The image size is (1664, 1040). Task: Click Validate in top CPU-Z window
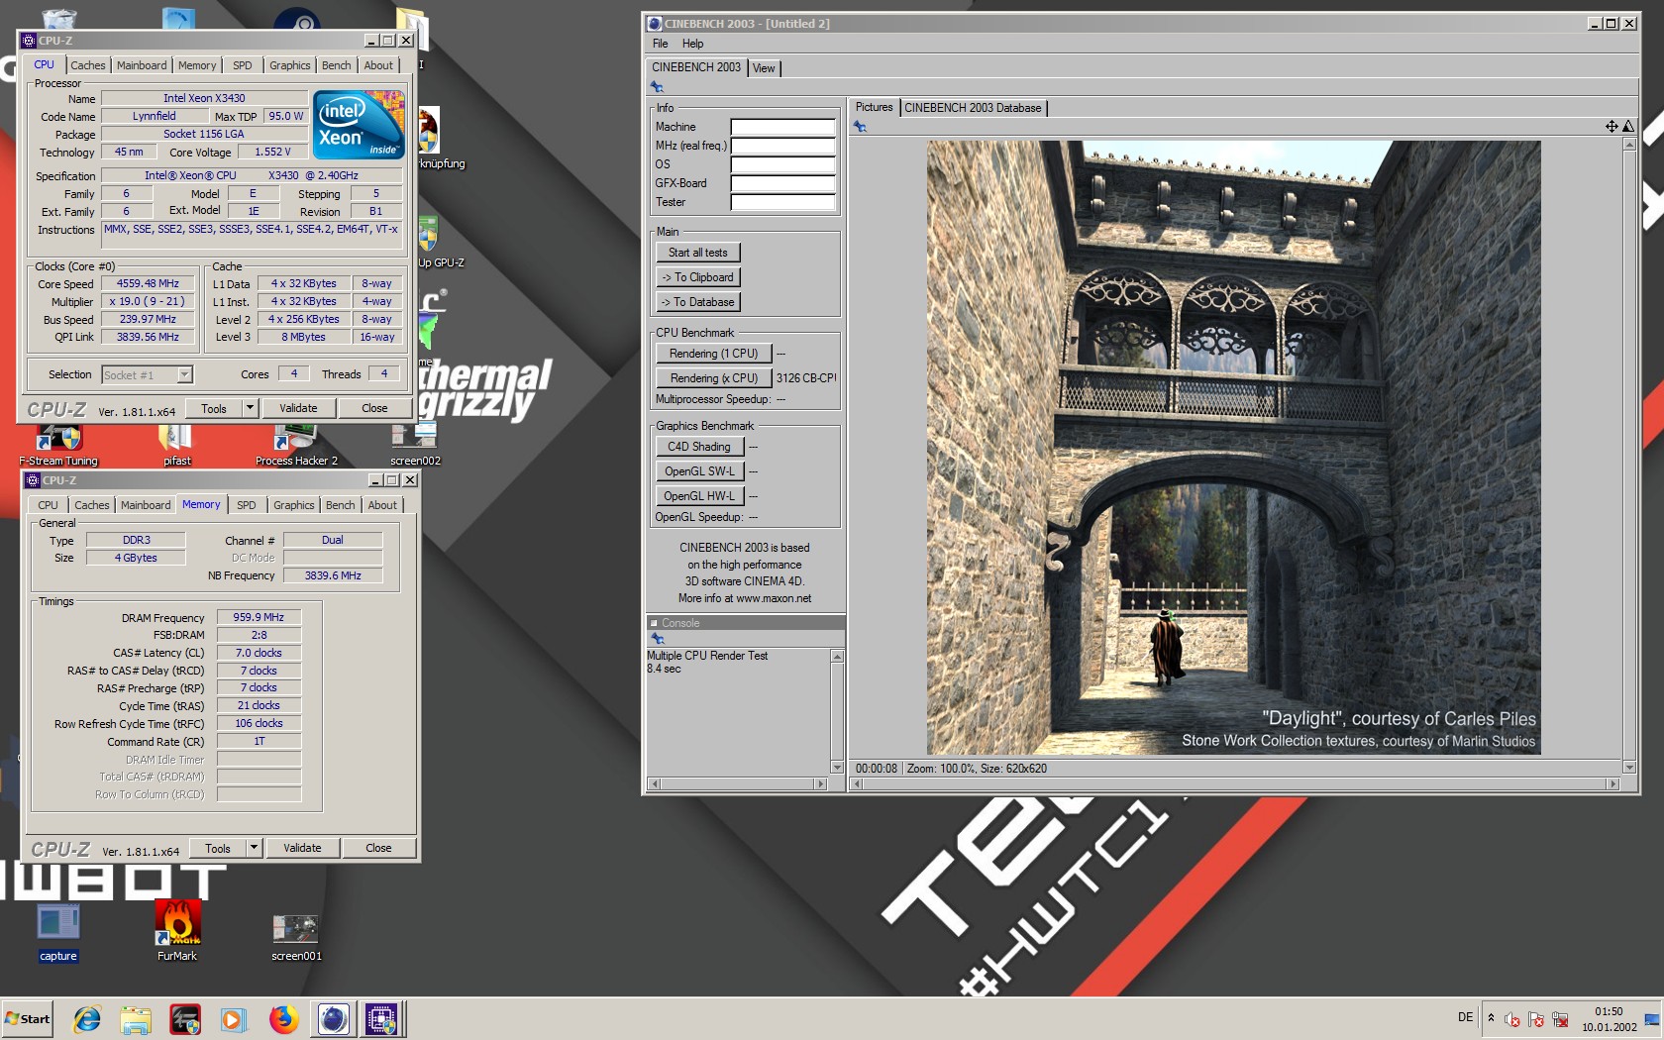298,408
